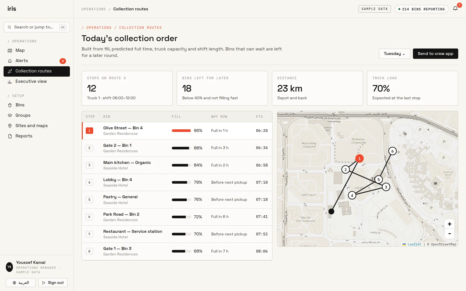Click the ETA column header
Image resolution: width=466 pixels, height=291 pixels.
[x=260, y=117]
